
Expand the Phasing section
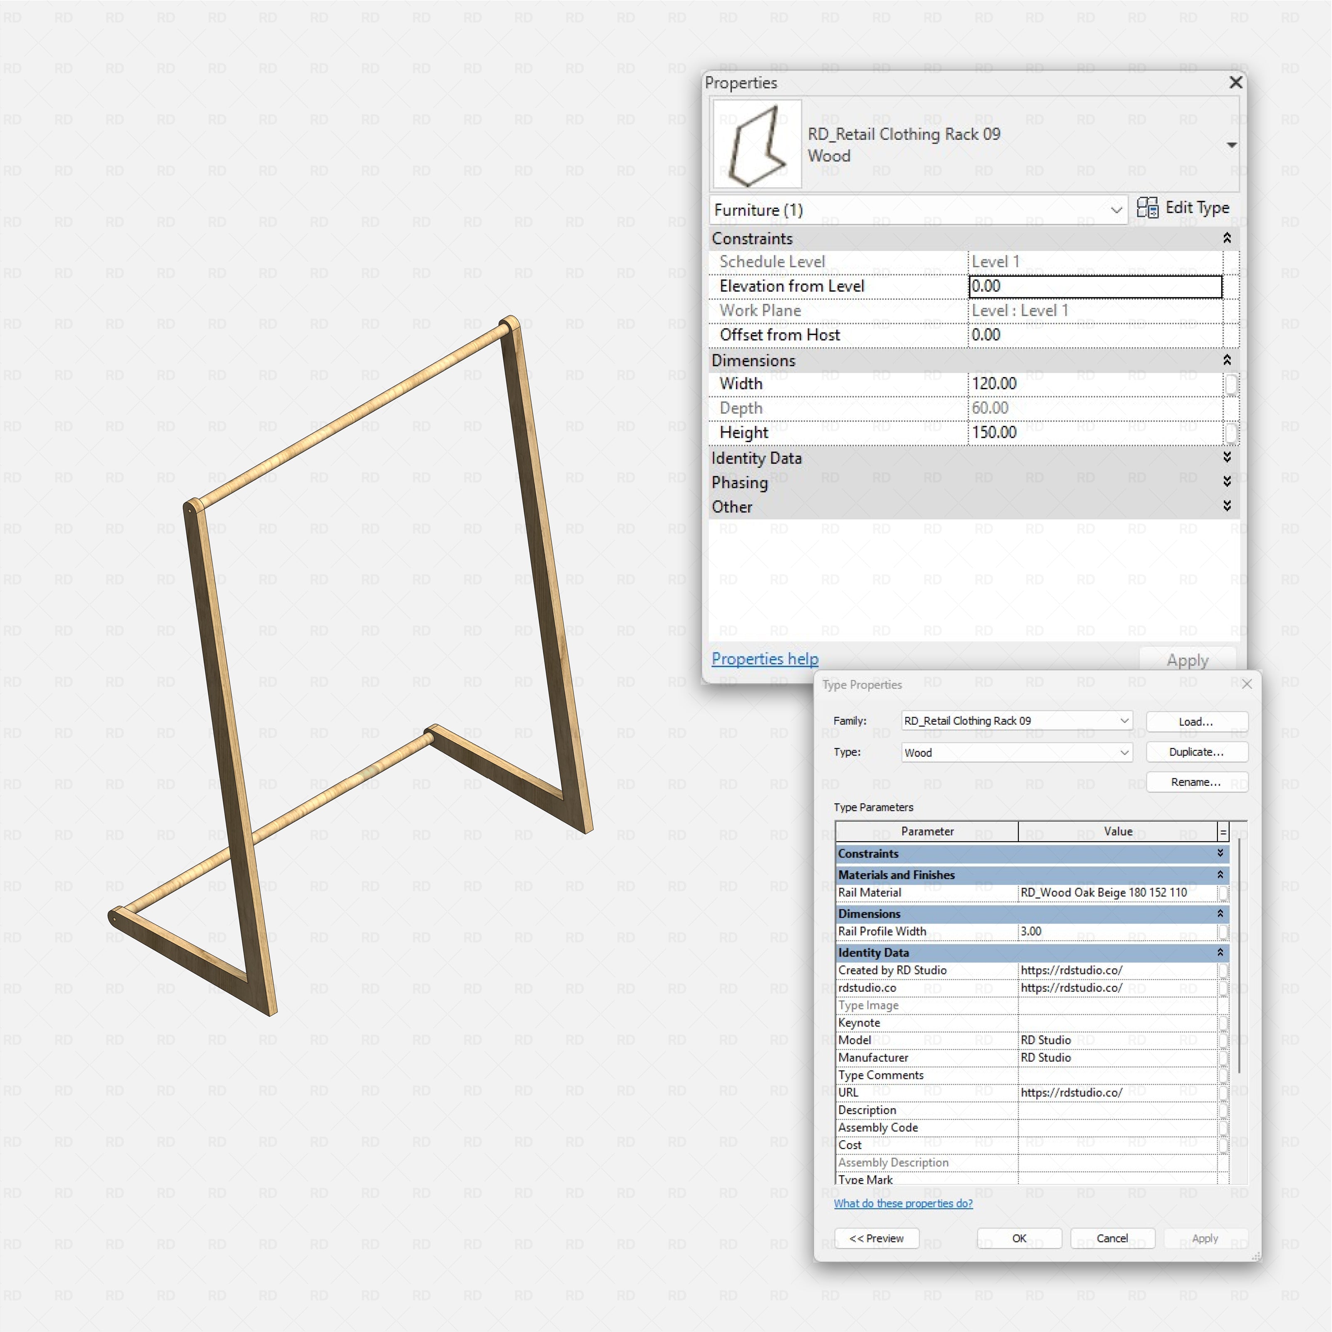[1227, 482]
